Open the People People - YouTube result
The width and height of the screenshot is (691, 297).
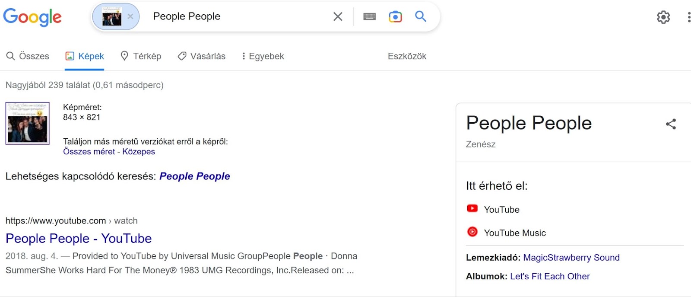pyautogui.click(x=79, y=238)
